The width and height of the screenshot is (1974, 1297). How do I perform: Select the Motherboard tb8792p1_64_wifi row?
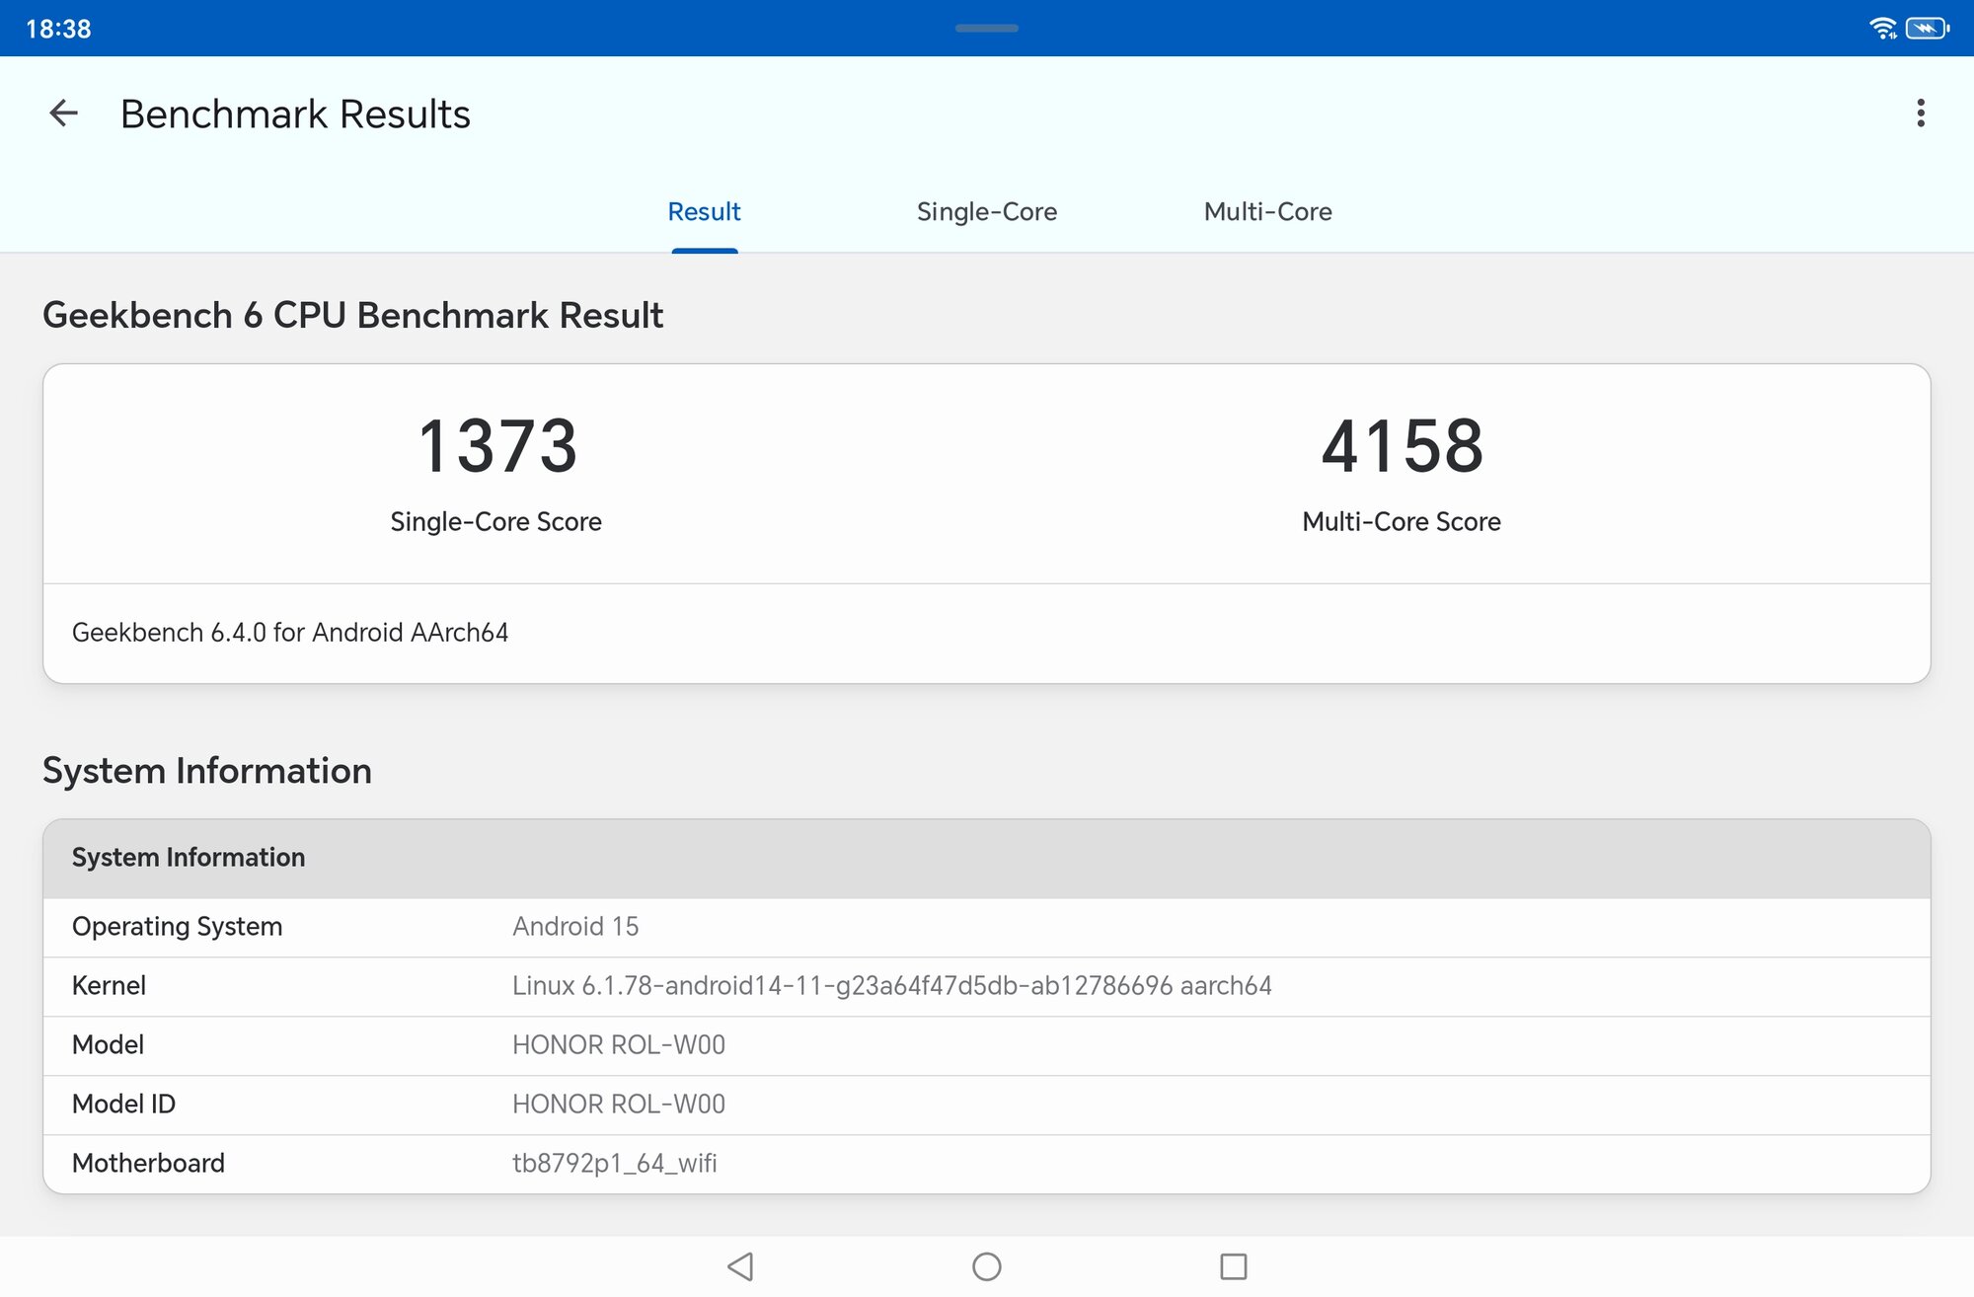pyautogui.click(x=986, y=1164)
